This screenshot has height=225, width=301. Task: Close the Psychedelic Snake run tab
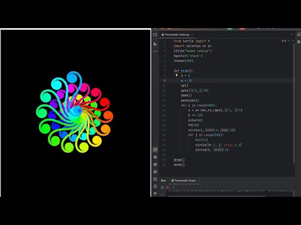pyautogui.click(x=198, y=181)
